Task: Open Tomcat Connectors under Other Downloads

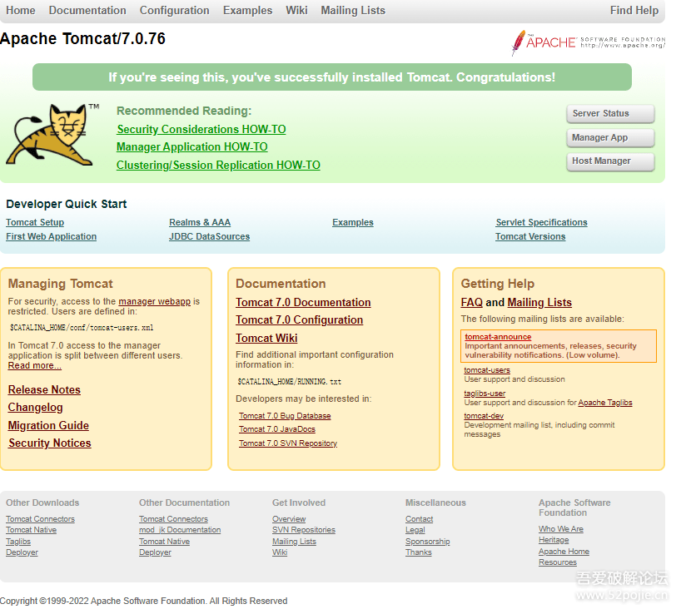Action: (x=40, y=519)
